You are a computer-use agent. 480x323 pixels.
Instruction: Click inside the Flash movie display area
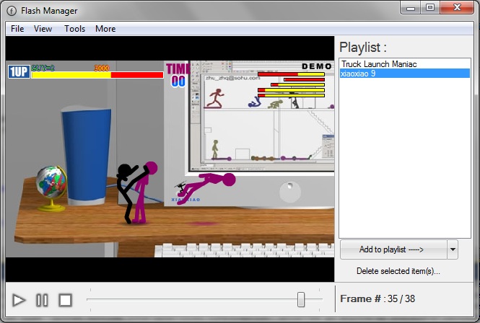(170, 159)
